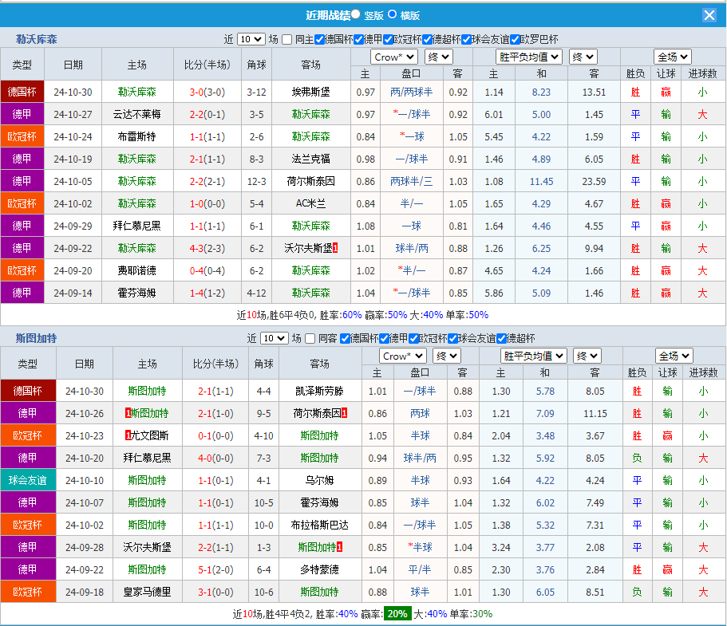The width and height of the screenshot is (727, 626).
Task: Click the teal 球会友谊 match type tag
Action: [28, 480]
